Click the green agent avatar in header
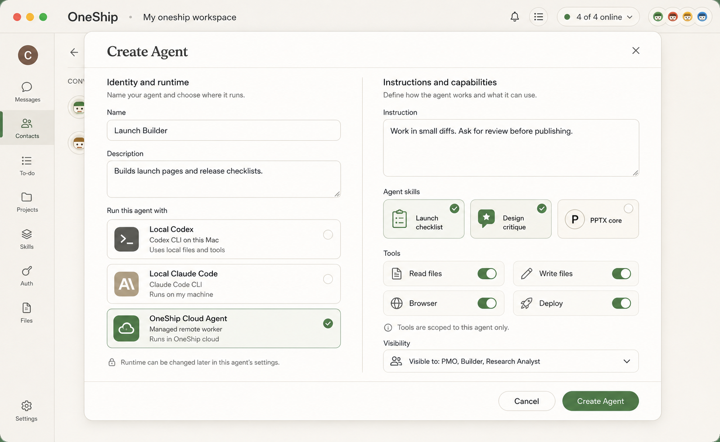720x442 pixels. click(x=658, y=17)
